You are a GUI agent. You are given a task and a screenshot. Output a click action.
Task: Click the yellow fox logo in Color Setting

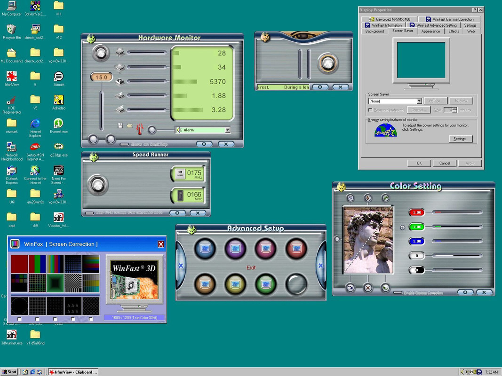click(x=341, y=187)
